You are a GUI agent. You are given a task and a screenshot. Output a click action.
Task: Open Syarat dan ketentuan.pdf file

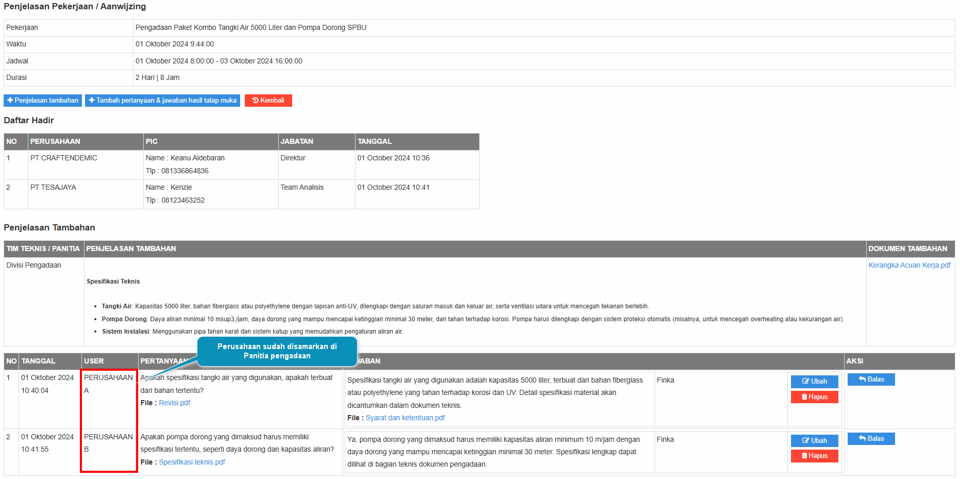click(x=405, y=418)
